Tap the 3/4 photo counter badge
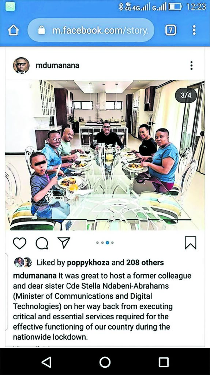Screen dimensions: 210x375 pos(186,96)
